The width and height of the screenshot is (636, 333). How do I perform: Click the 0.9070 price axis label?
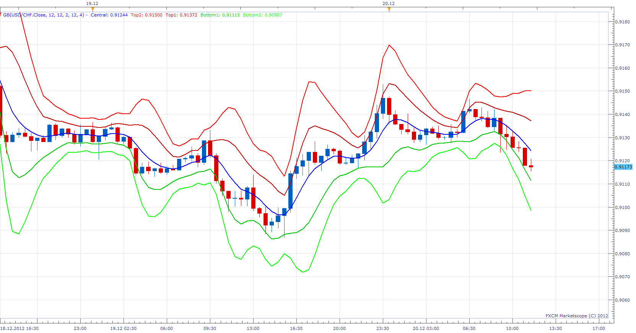coord(622,277)
